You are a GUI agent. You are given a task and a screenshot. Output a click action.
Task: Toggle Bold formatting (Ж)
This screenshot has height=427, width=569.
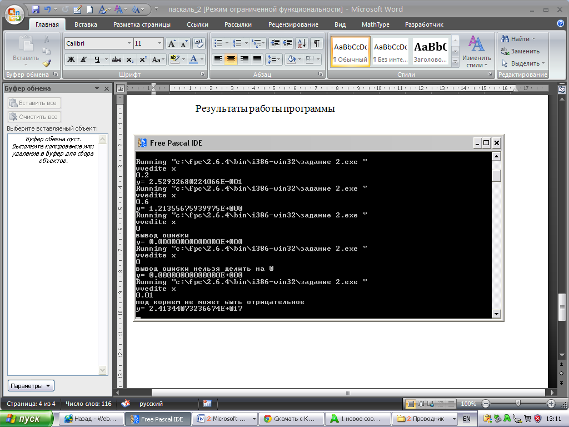[x=72, y=59]
